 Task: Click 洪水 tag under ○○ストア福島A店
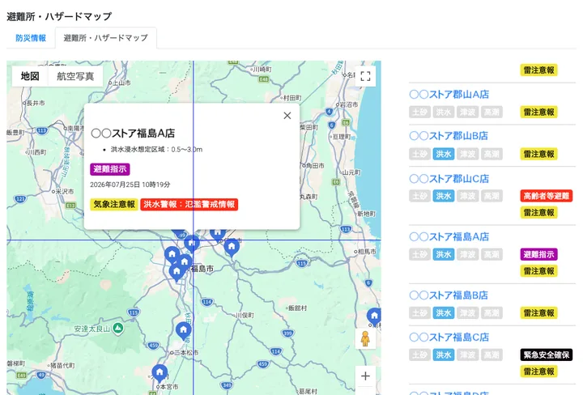pyautogui.click(x=444, y=254)
